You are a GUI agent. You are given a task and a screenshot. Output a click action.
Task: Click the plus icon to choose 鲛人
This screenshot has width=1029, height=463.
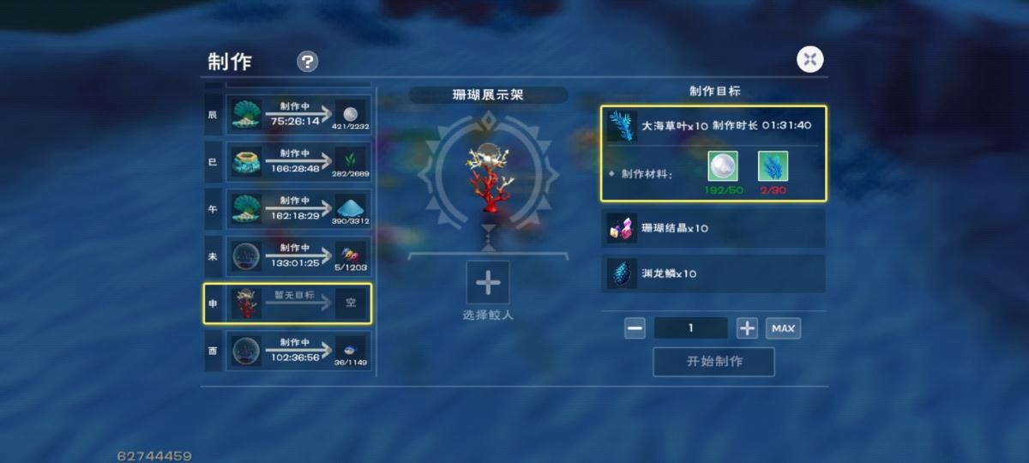pyautogui.click(x=488, y=282)
